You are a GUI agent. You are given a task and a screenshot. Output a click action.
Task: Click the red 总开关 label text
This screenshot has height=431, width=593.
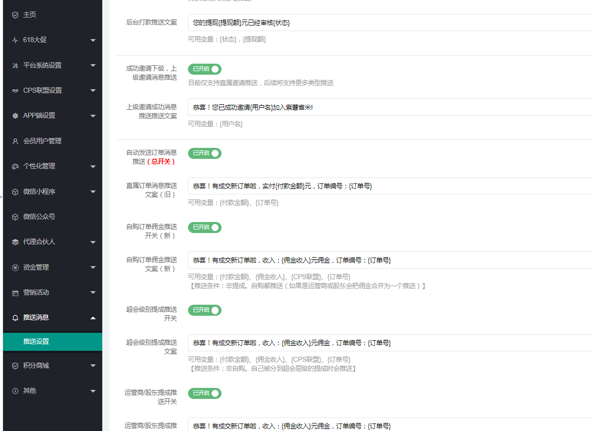pyautogui.click(x=161, y=161)
